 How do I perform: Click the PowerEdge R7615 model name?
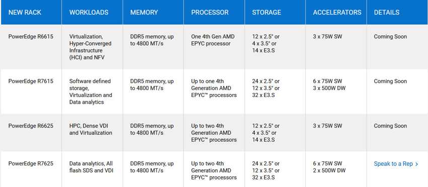click(31, 81)
